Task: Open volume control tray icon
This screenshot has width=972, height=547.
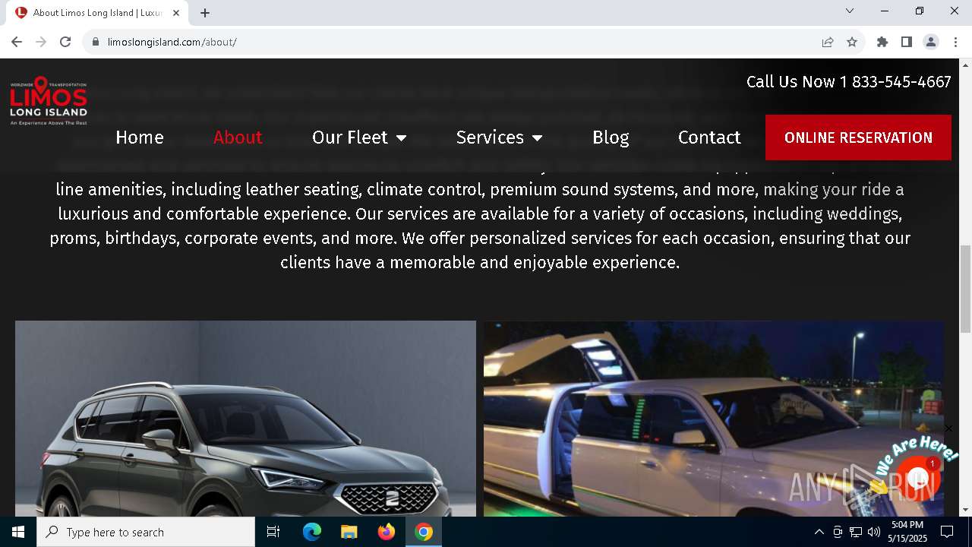Action: coord(874,532)
